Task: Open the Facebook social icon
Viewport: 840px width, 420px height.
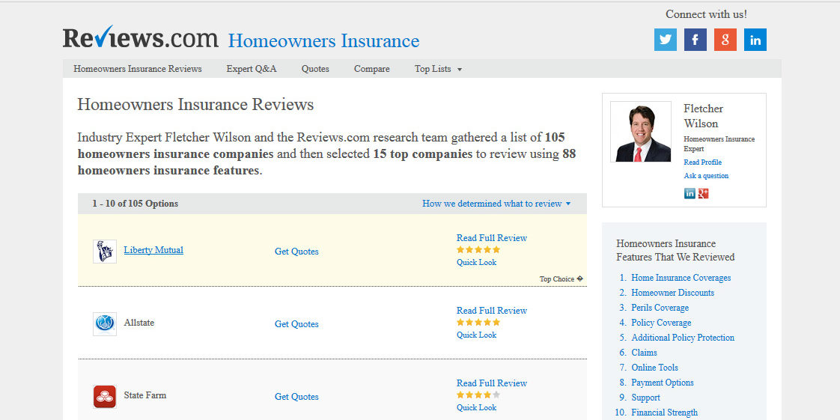Action: (696, 40)
